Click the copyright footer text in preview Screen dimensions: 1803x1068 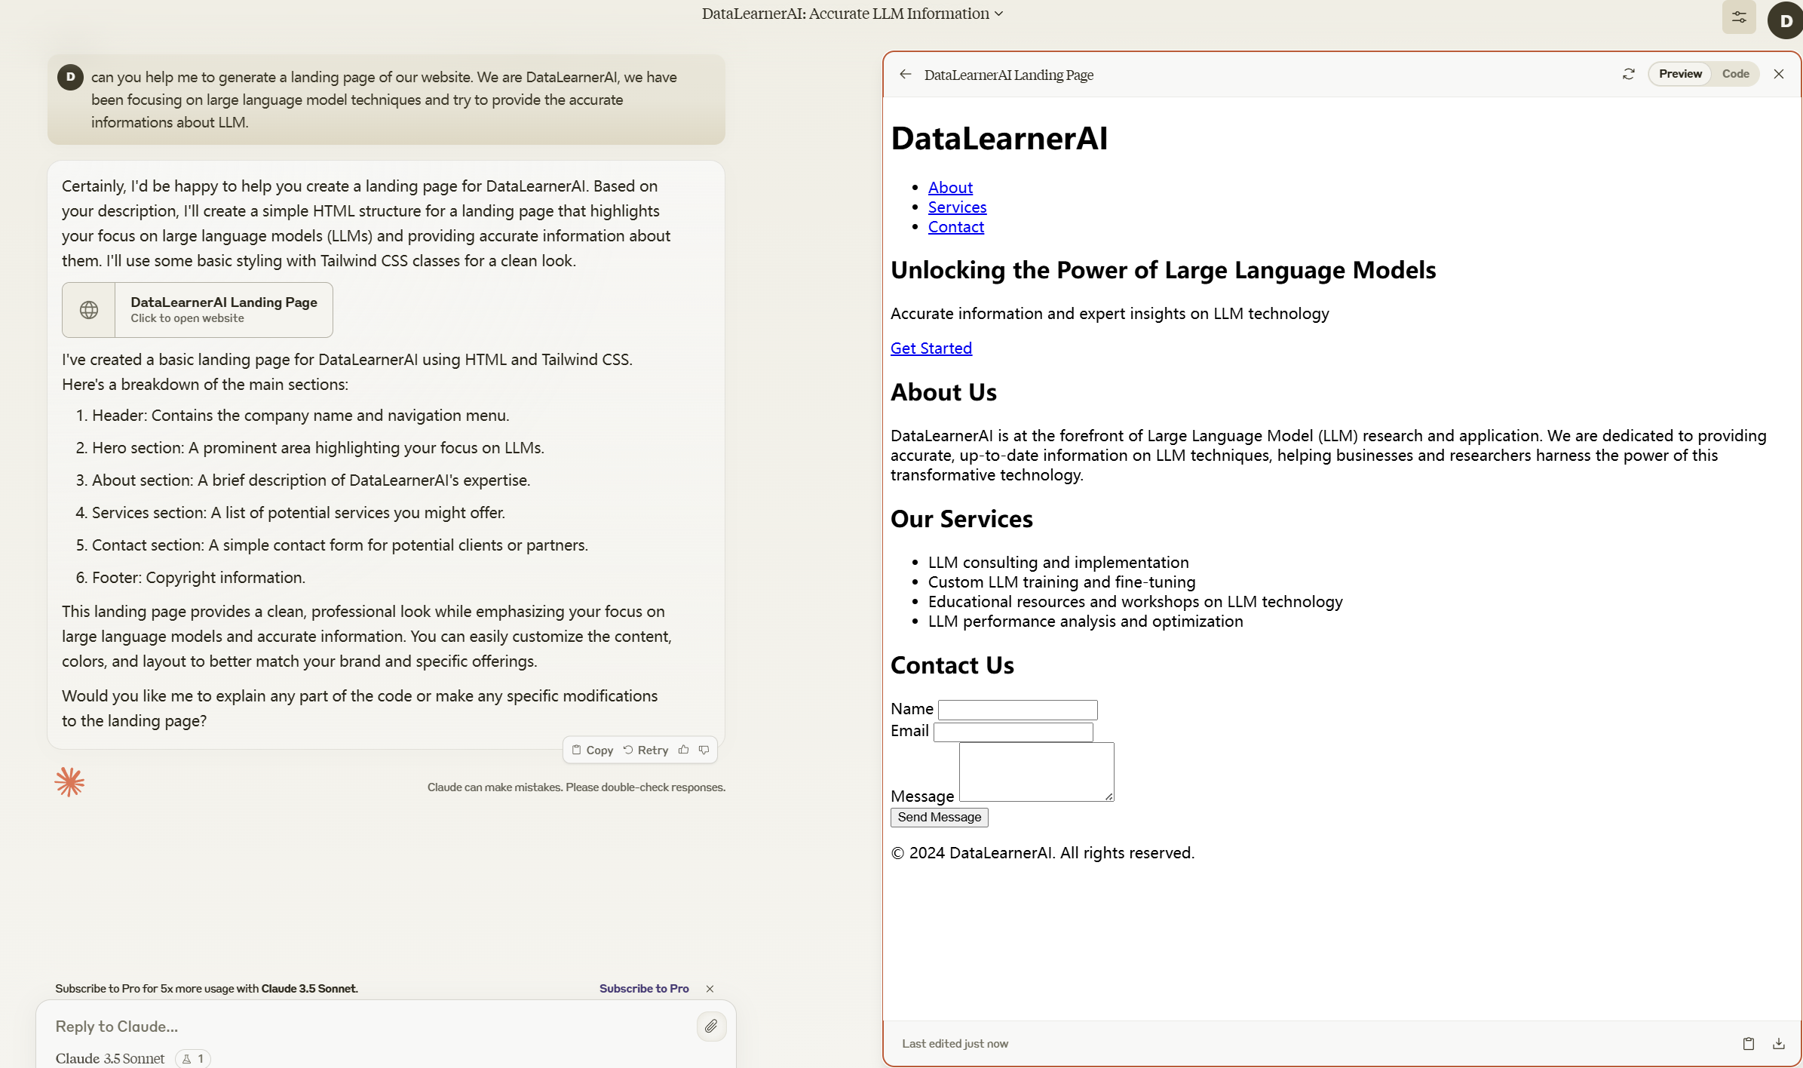click(1042, 852)
